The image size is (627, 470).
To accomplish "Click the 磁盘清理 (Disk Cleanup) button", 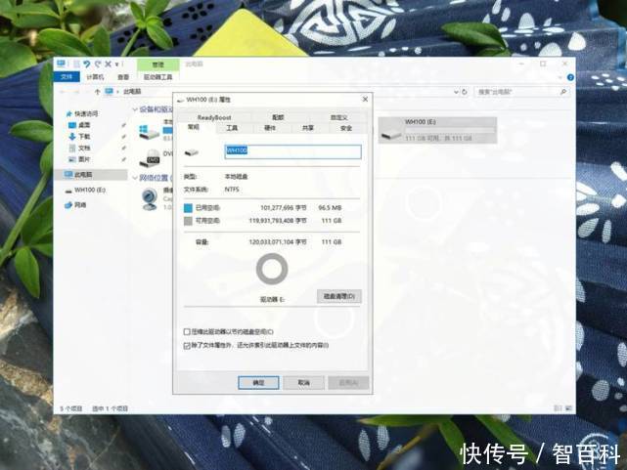I will (339, 296).
